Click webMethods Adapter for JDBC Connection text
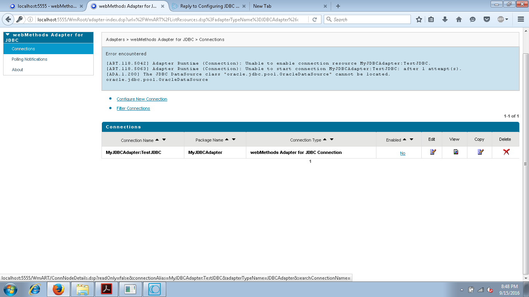Image resolution: width=529 pixels, height=297 pixels. coord(296,152)
